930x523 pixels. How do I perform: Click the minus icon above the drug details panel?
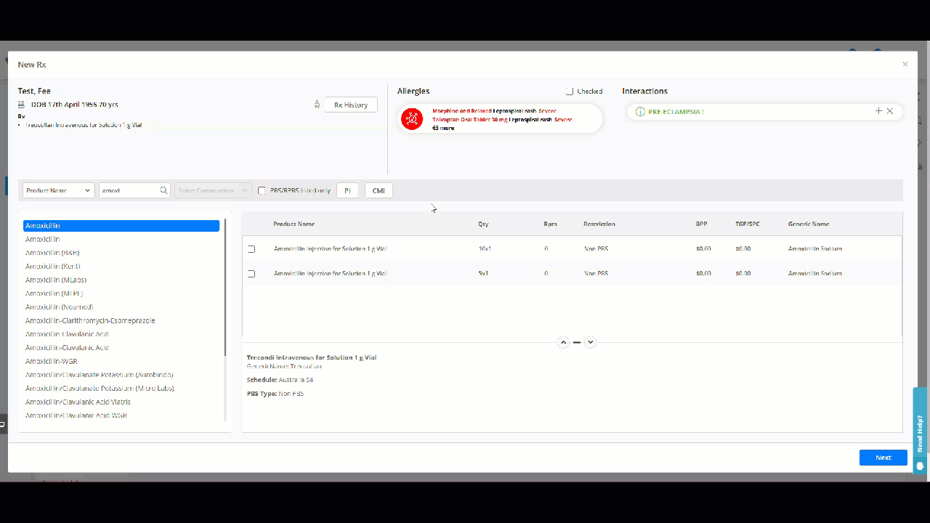point(577,341)
